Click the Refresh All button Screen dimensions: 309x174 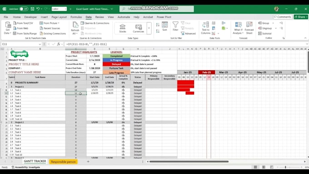[x=75, y=28]
